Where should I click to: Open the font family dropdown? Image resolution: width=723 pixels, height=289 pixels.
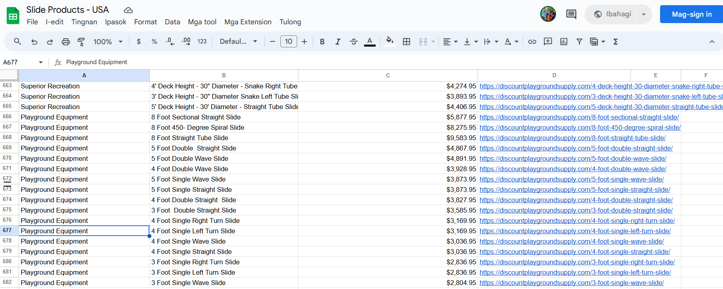click(239, 41)
